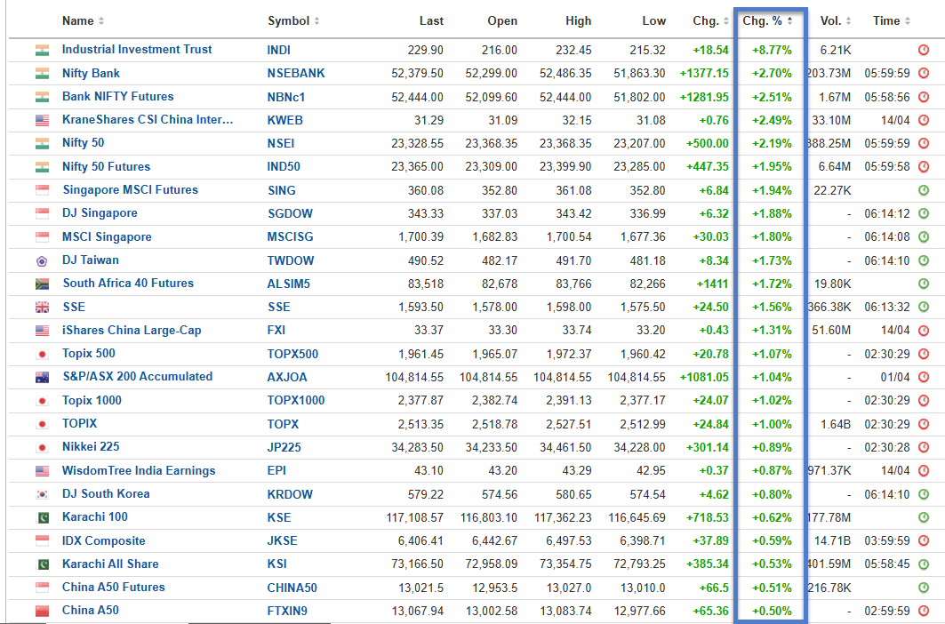Click green clock icon in DJ Taiwan row
Image resolution: width=945 pixels, height=624 pixels.
[x=924, y=260]
